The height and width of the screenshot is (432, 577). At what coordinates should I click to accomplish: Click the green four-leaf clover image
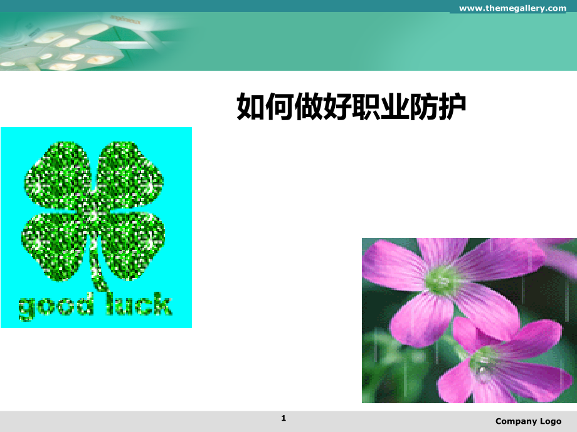(x=94, y=213)
